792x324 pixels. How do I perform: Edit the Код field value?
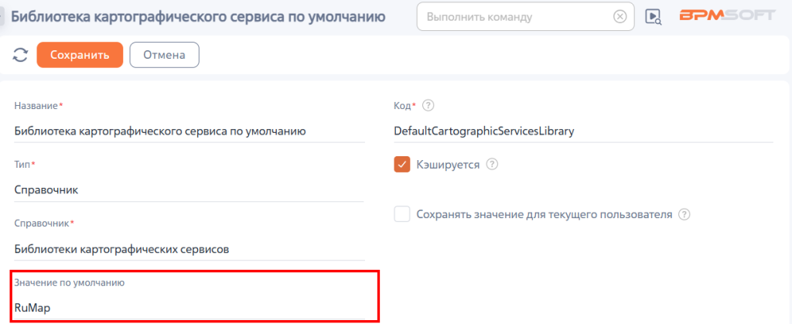click(x=583, y=131)
